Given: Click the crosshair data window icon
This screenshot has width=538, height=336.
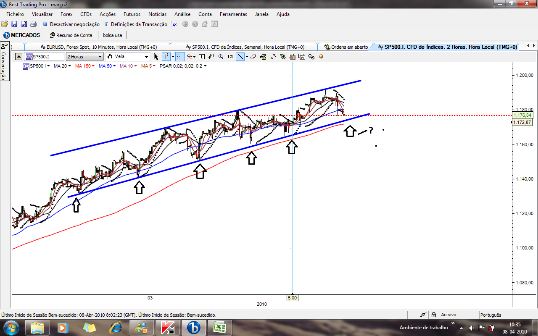Looking at the screenshot, I should 211,57.
